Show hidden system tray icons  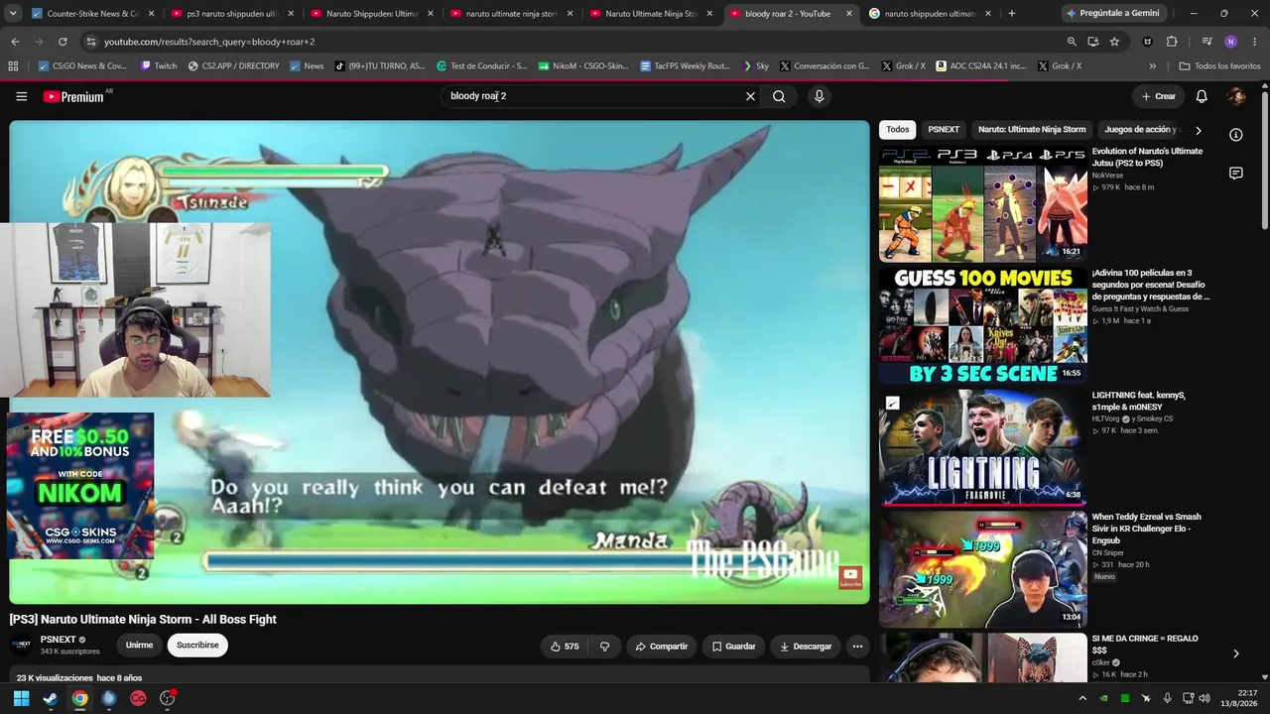point(1082,698)
